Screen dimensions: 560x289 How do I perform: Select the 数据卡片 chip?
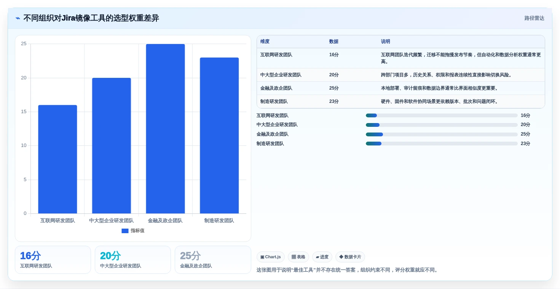tap(350, 257)
